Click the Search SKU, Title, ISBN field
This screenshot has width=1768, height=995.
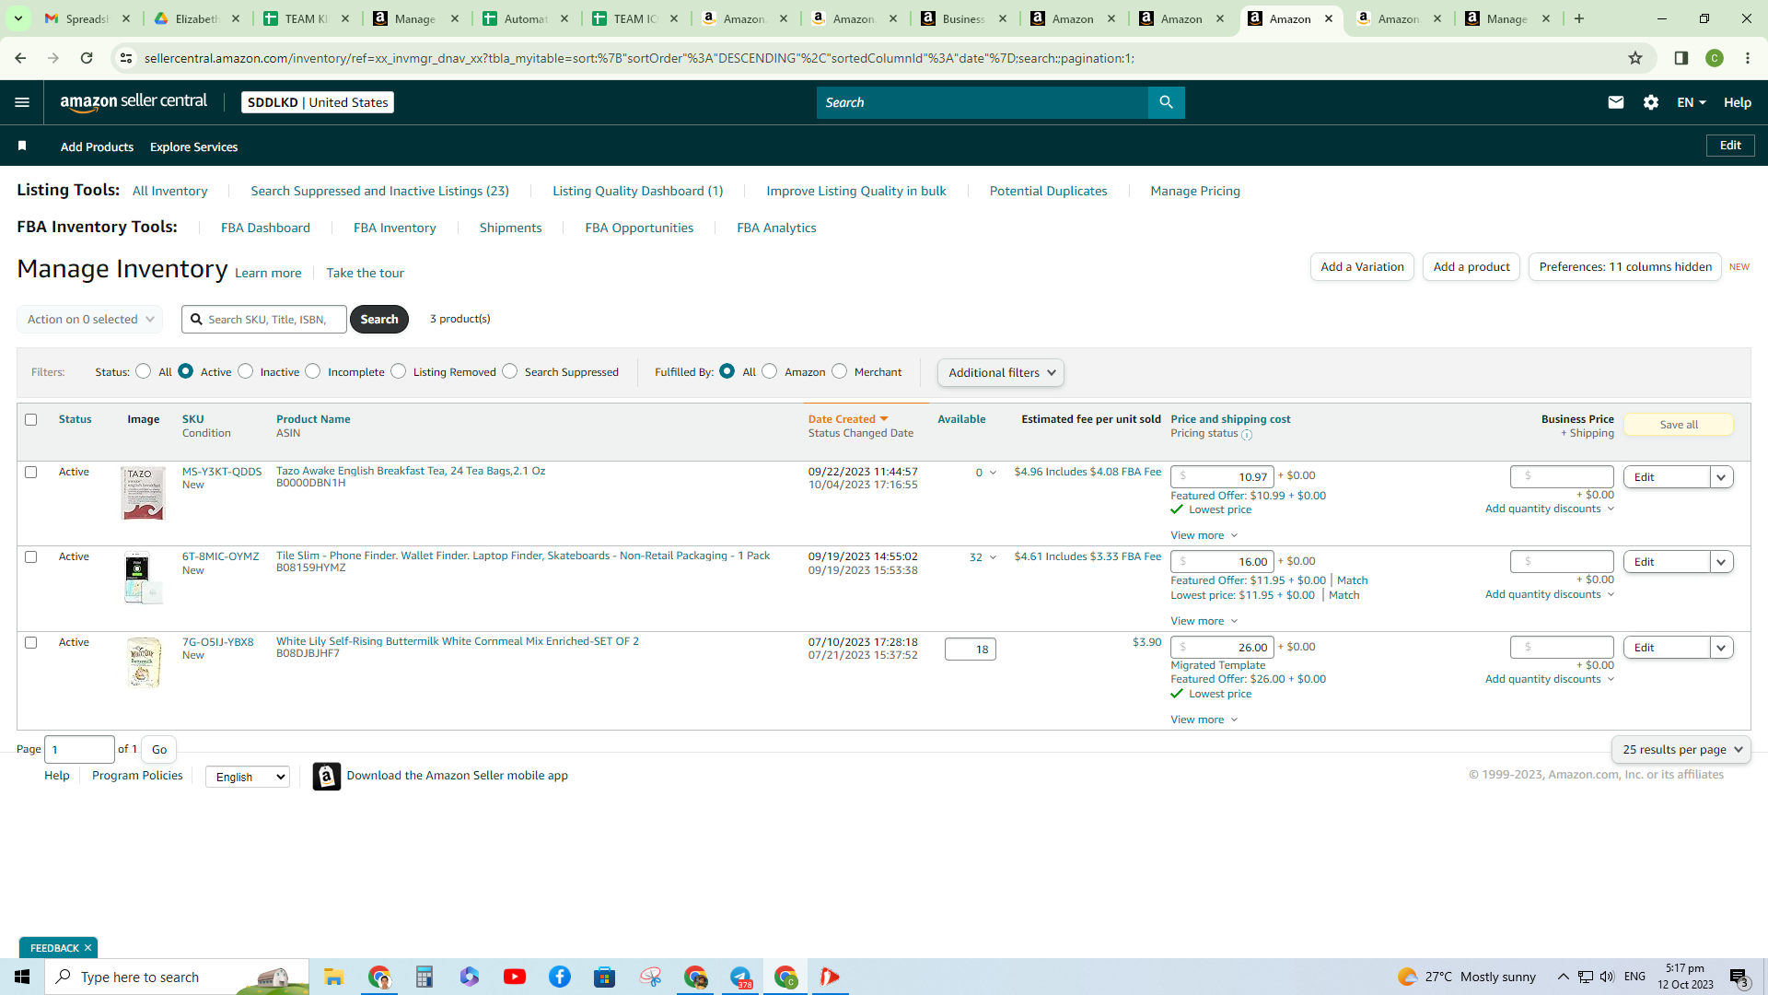(264, 320)
